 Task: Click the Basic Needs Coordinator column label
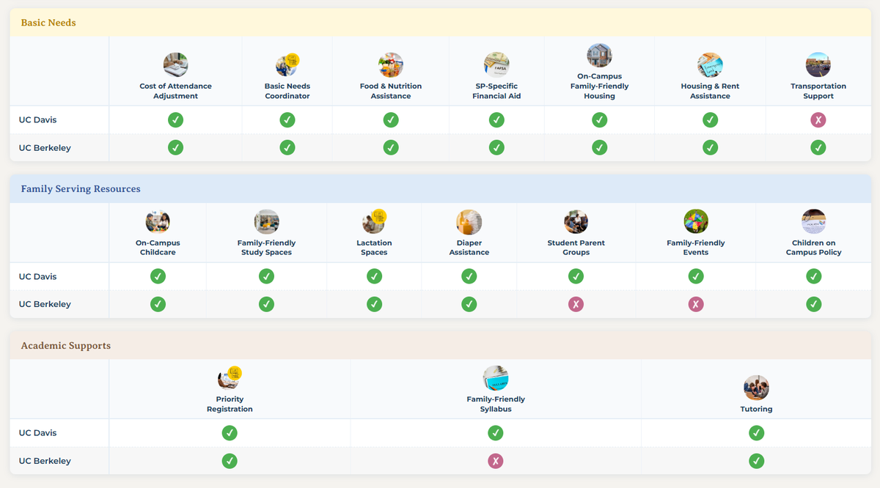tap(287, 91)
